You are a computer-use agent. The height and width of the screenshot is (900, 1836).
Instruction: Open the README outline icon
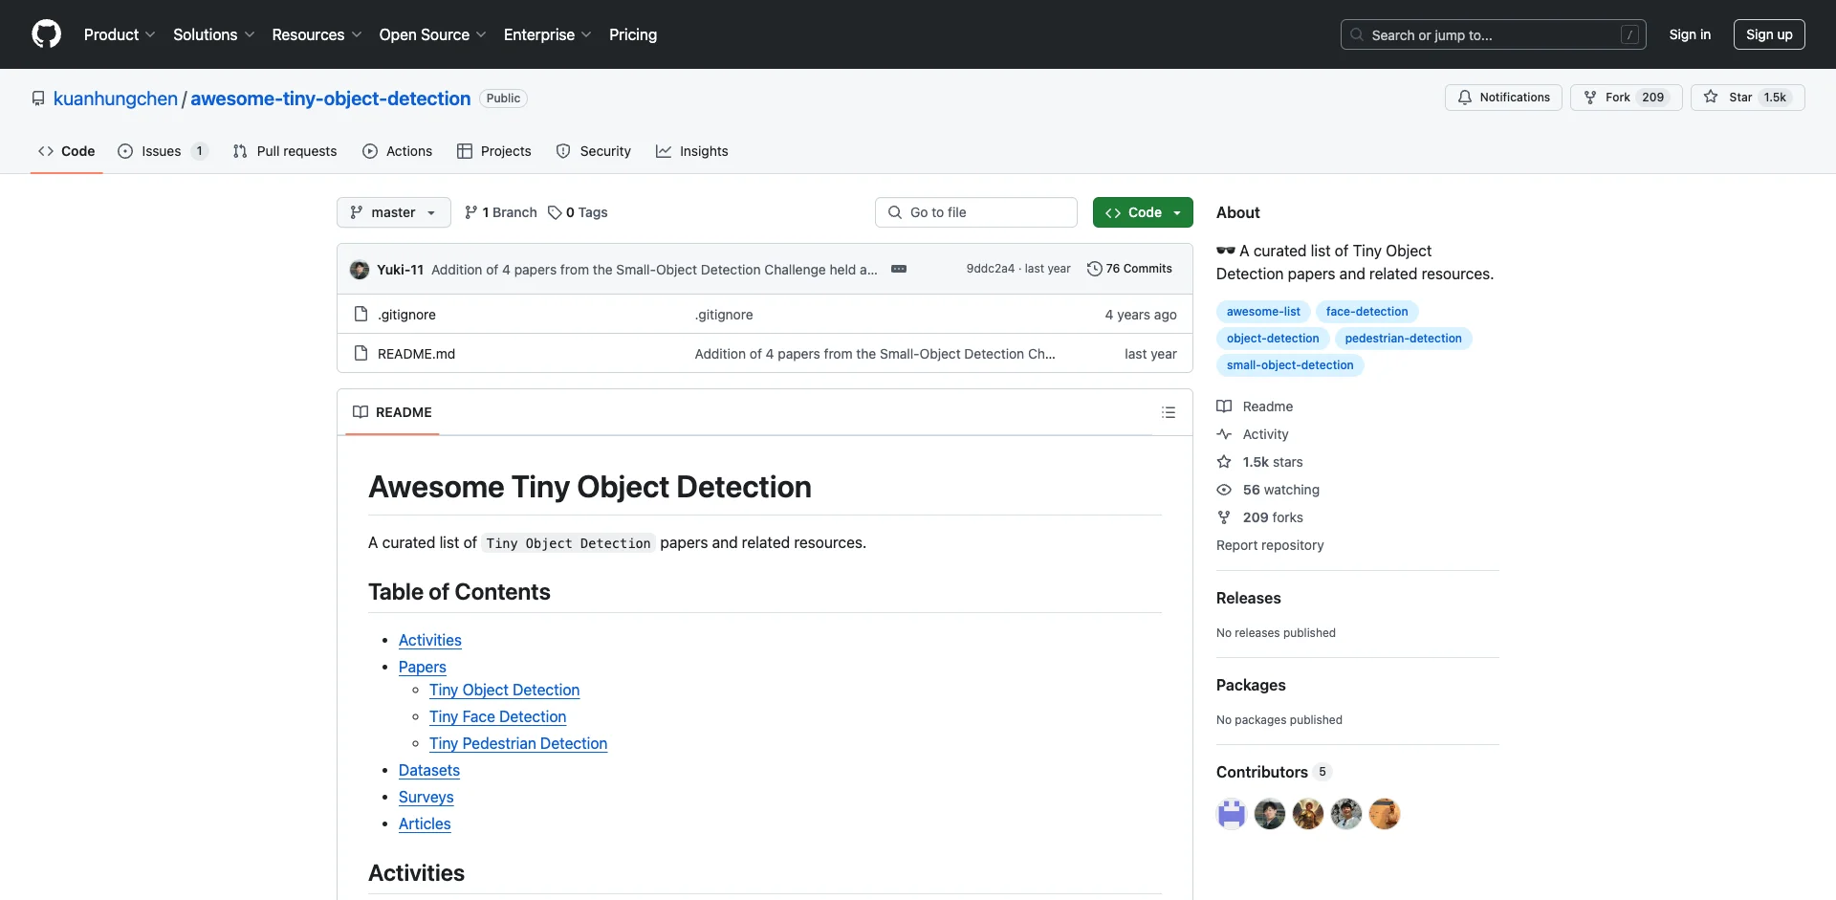coord(1169,412)
